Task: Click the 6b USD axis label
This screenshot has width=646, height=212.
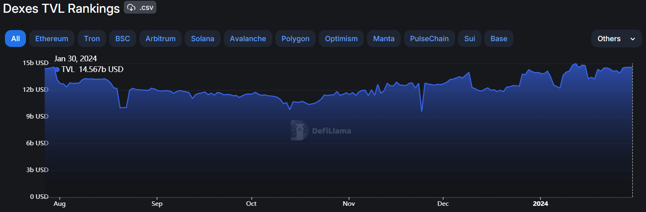Action: click(x=37, y=143)
